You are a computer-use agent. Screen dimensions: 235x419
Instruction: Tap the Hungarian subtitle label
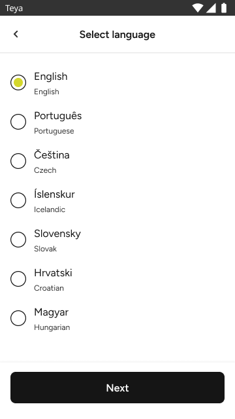click(x=52, y=327)
